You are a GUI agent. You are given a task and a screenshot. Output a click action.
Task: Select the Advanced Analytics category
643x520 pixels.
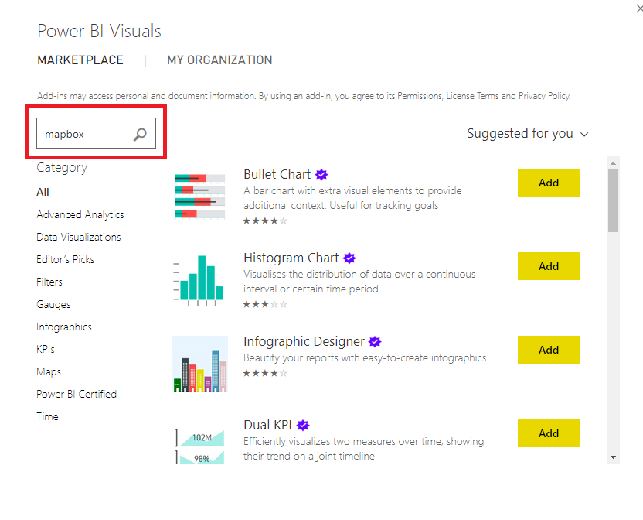click(x=80, y=215)
